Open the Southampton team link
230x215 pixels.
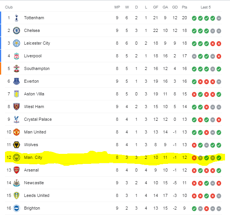click(37, 68)
